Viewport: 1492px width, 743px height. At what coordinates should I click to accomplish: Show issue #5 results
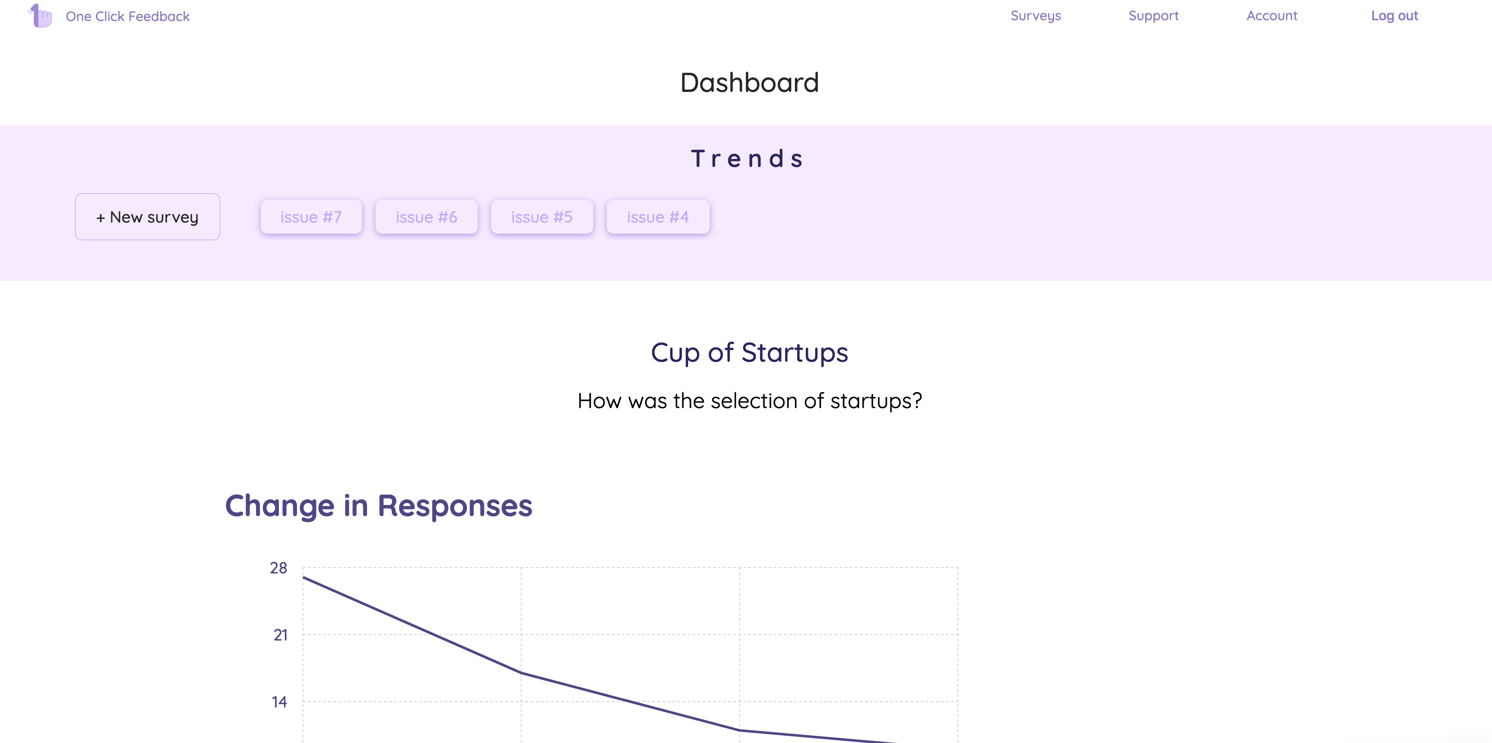[x=541, y=217]
